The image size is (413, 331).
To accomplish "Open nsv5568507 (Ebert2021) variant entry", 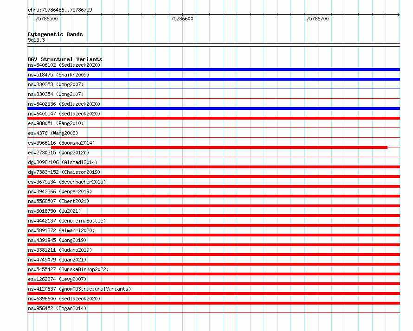I will click(x=58, y=201).
